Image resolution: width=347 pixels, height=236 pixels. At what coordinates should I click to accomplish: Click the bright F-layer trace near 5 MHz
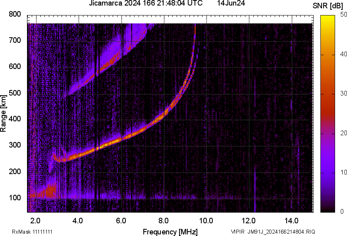101,147
